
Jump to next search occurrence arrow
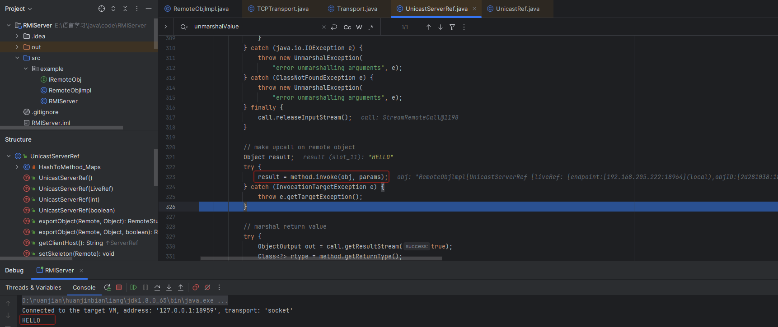pos(441,27)
